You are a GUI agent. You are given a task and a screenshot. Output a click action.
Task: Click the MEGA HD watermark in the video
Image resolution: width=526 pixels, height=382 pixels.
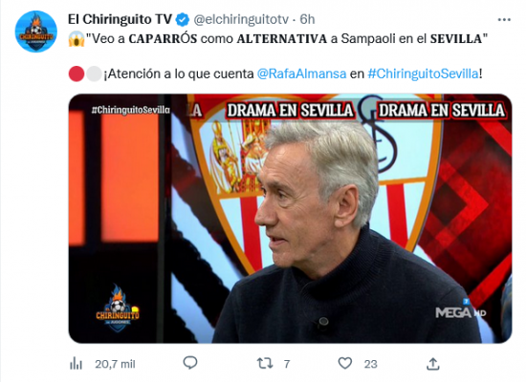pyautogui.click(x=460, y=309)
